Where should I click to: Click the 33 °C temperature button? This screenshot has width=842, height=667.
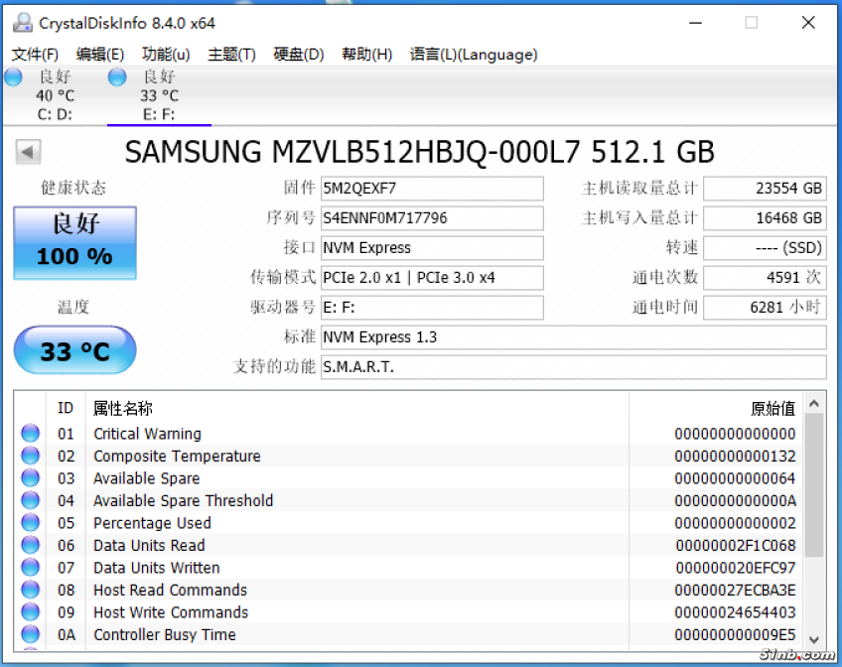click(74, 350)
